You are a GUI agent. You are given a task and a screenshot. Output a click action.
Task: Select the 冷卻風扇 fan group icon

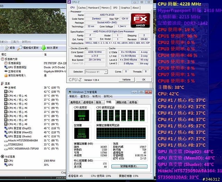(2, 157)
